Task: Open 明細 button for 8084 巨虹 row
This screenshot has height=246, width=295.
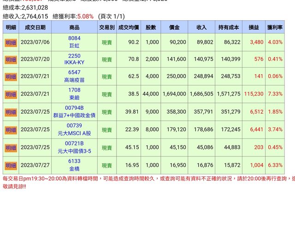Action: pos(11,42)
